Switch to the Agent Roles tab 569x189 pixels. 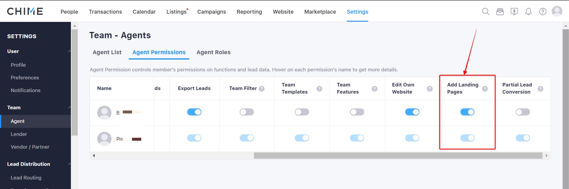tap(213, 52)
